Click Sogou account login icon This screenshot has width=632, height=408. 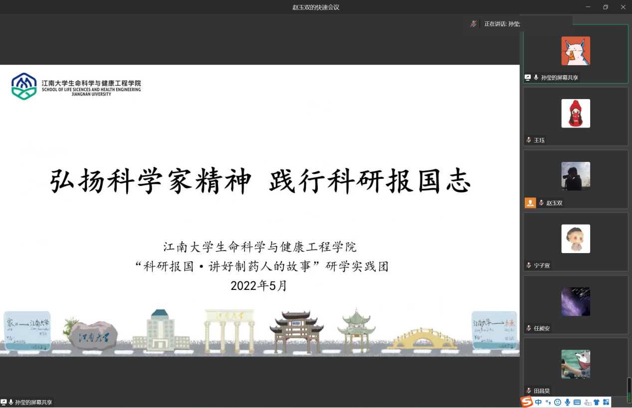[x=587, y=402]
